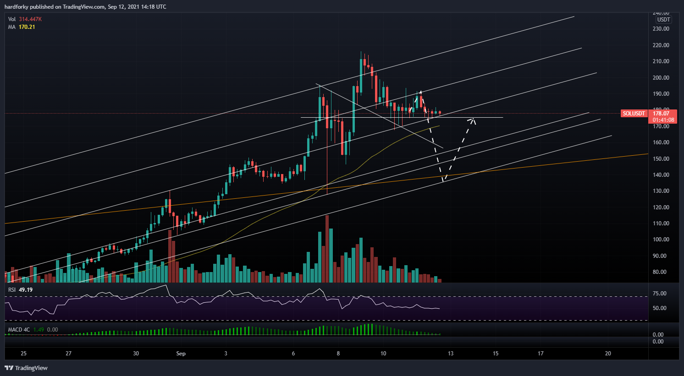The height and width of the screenshot is (376, 684).
Task: Click the 120.00 price axis label
Action: pyautogui.click(x=661, y=207)
